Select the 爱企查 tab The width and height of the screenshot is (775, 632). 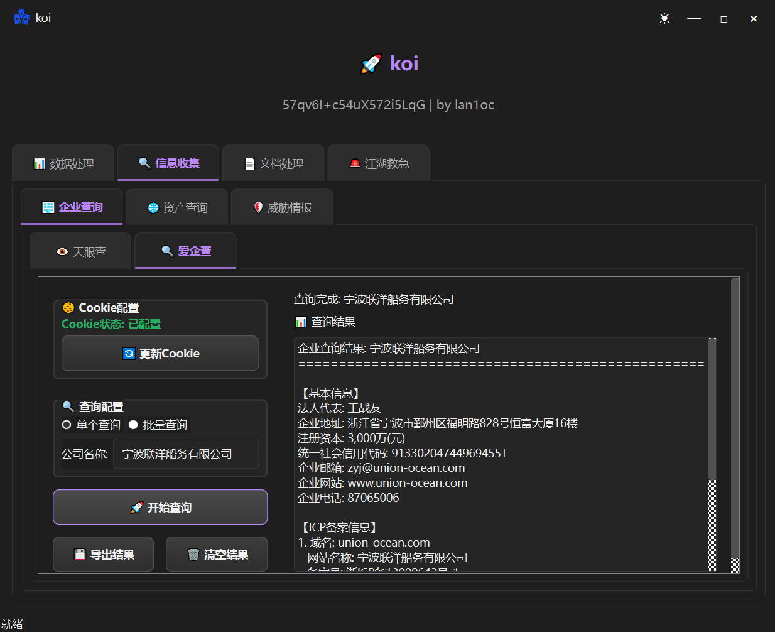point(186,251)
